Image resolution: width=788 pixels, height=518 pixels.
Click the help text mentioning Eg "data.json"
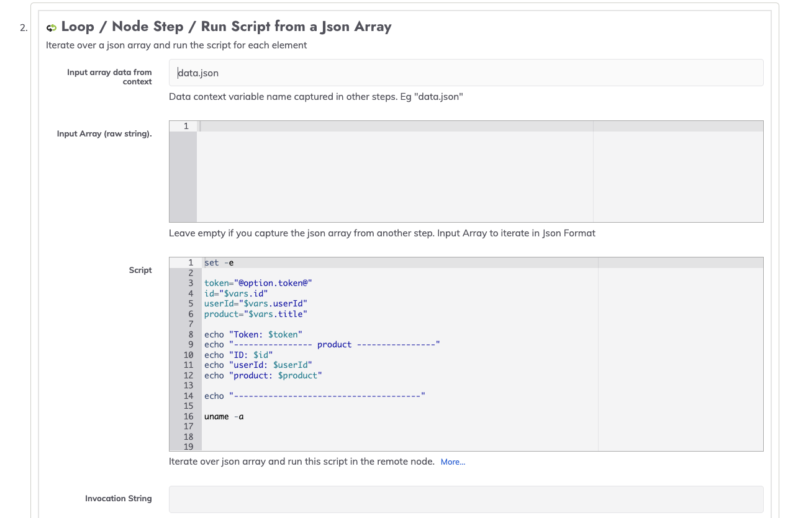[x=316, y=97]
